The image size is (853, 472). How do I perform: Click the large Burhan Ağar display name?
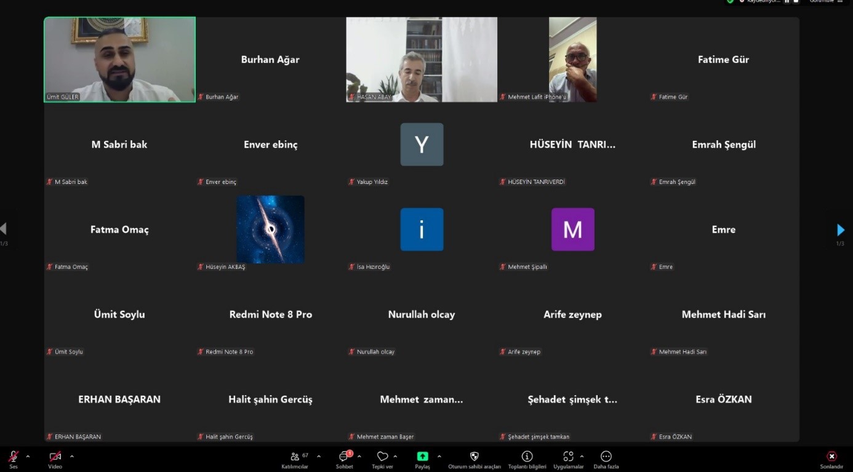270,60
